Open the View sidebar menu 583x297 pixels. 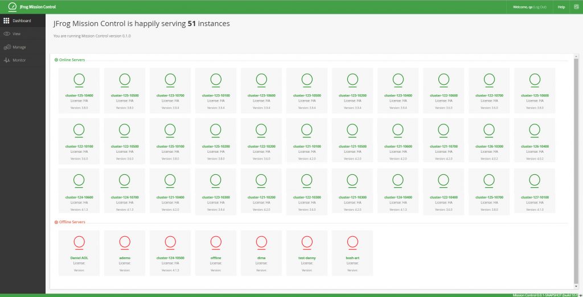(23, 34)
